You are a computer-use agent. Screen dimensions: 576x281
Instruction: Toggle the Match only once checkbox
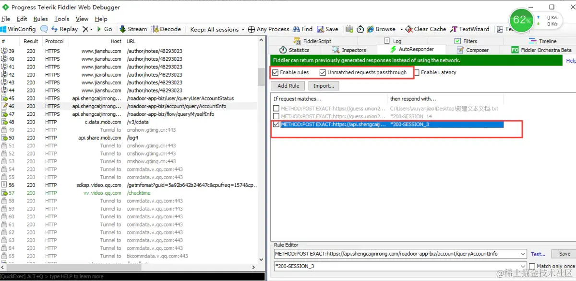(532, 266)
